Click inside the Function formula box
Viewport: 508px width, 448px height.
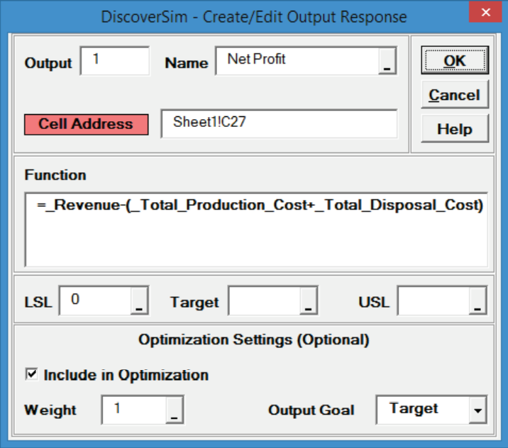pyautogui.click(x=255, y=228)
